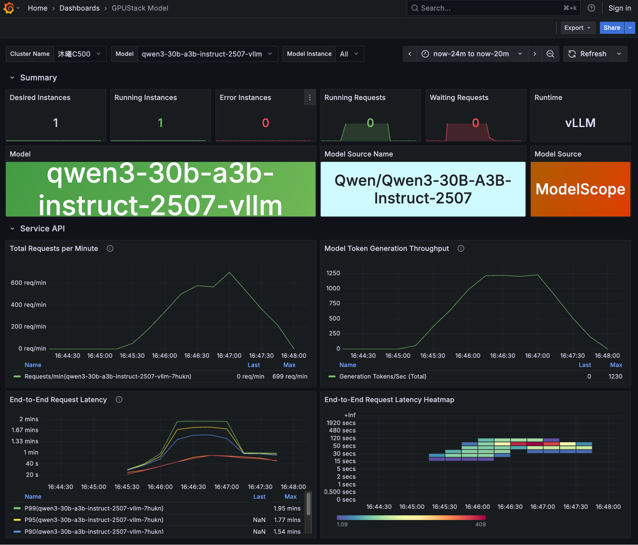The image size is (638, 545).
Task: Click the heatmap color scale gradient bar
Action: pos(411,518)
